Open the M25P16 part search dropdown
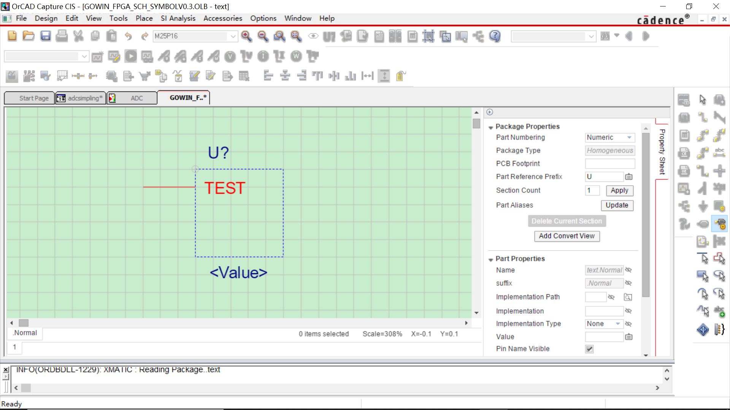Viewport: 730px width, 410px height. pyautogui.click(x=233, y=36)
